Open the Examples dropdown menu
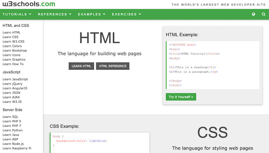Screen dimensions: 269x153 (91, 14)
